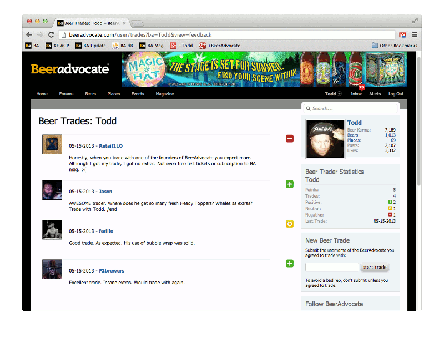
Task: Open the Chrome hamburger menu
Action: 415,35
